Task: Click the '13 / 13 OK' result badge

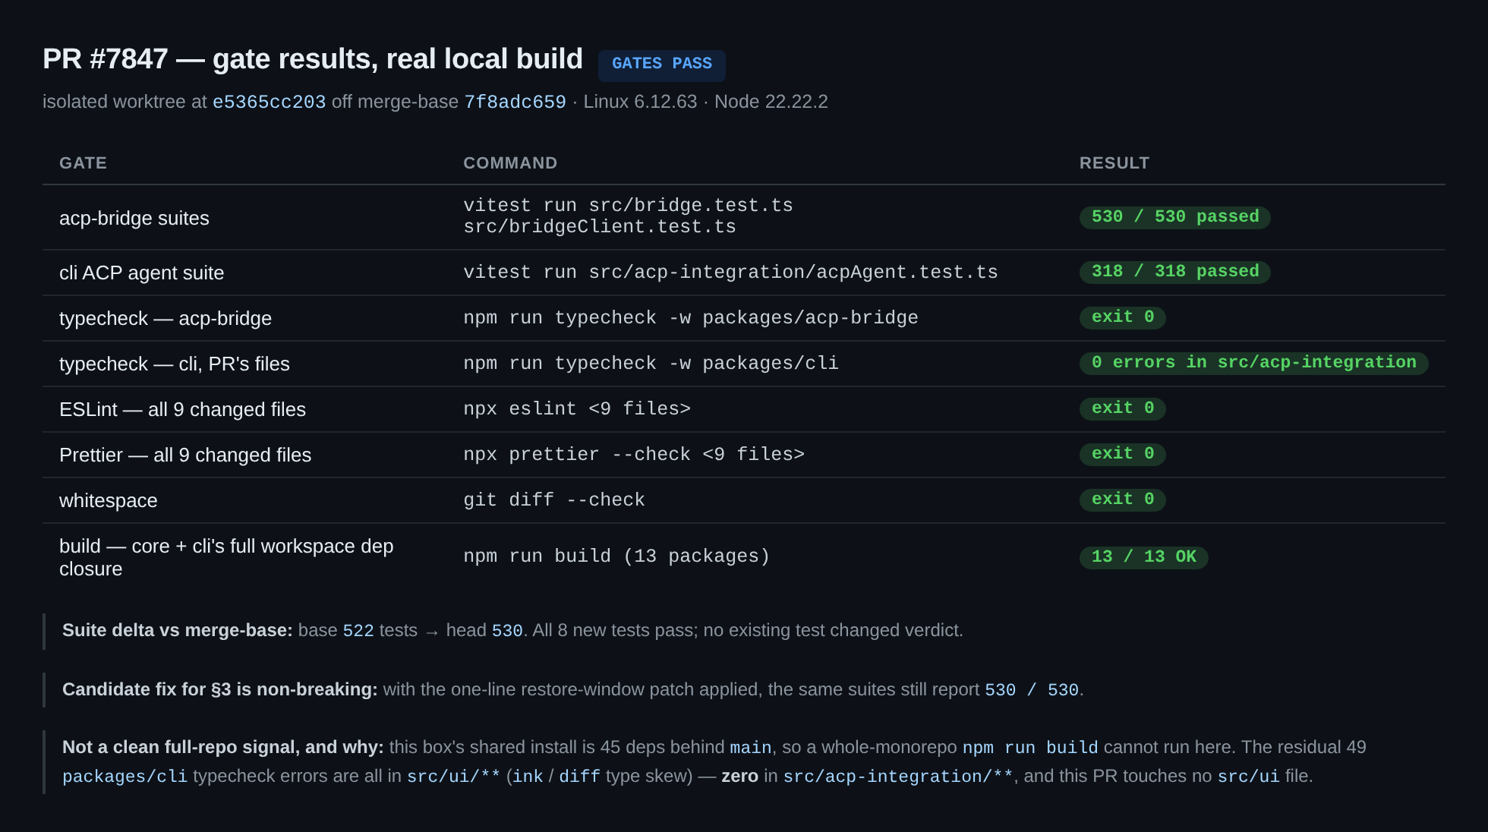Action: 1144,557
